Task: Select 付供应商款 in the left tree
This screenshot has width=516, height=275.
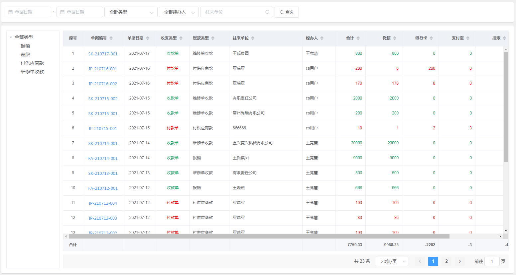Action: pyautogui.click(x=32, y=63)
